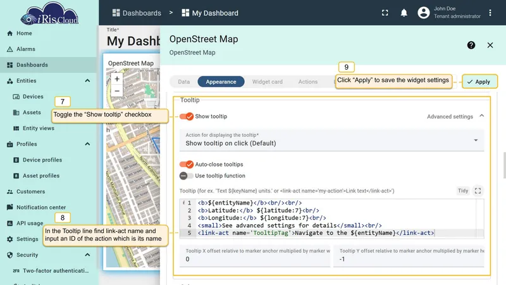
Task: Click the Tooltip X offset input field
Action: point(255,256)
